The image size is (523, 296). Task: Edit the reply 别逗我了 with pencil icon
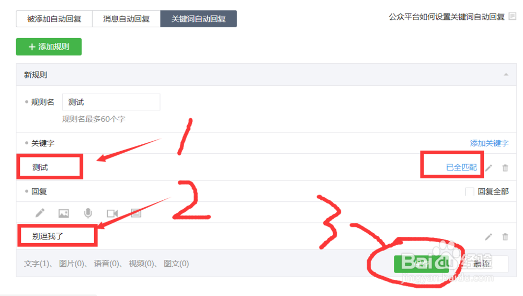click(x=488, y=237)
